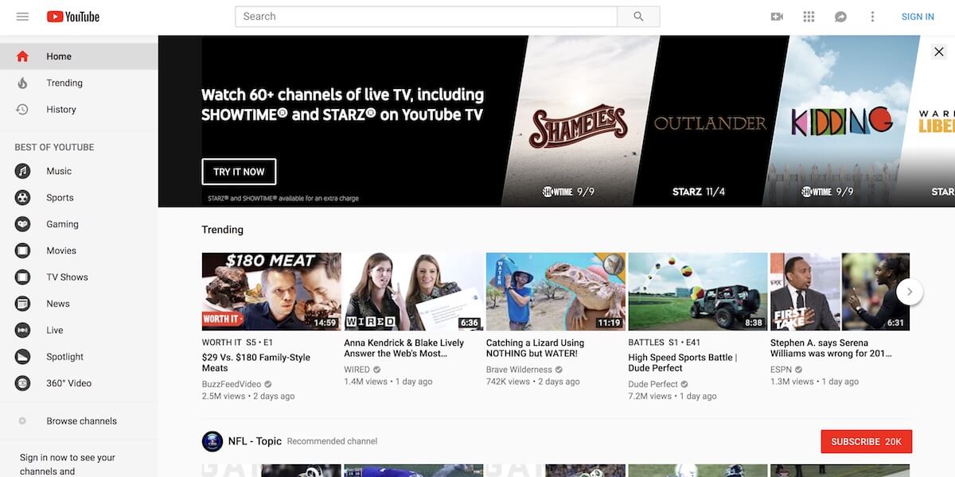Image resolution: width=955 pixels, height=477 pixels.
Task: Select Live in the sidebar
Action: 55,330
